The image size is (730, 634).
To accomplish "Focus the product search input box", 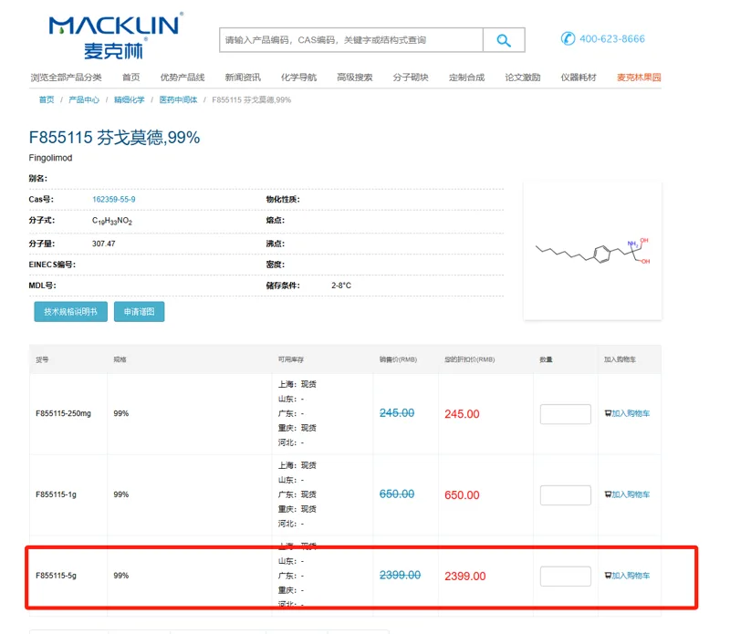I will [351, 40].
